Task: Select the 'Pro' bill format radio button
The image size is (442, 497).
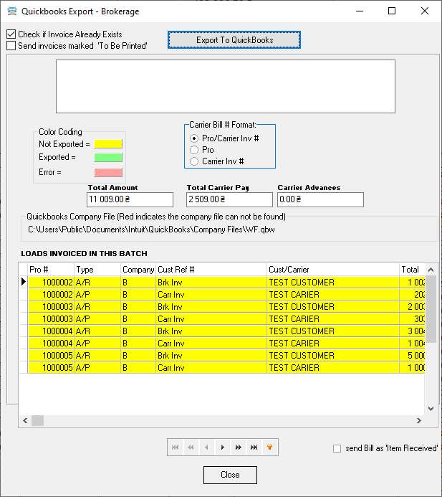Action: 193,150
